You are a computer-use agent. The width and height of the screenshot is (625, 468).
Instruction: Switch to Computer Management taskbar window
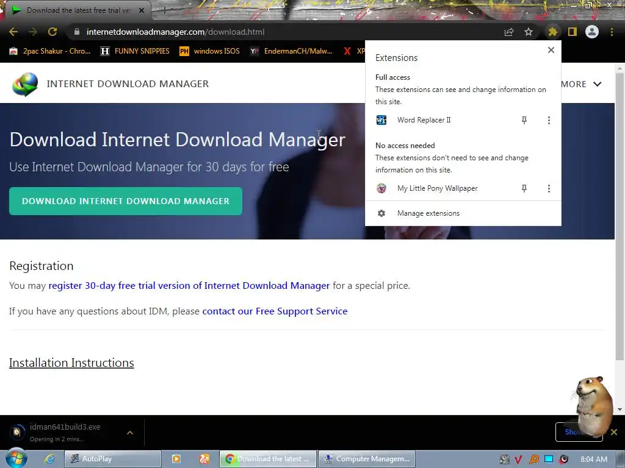pos(367,459)
